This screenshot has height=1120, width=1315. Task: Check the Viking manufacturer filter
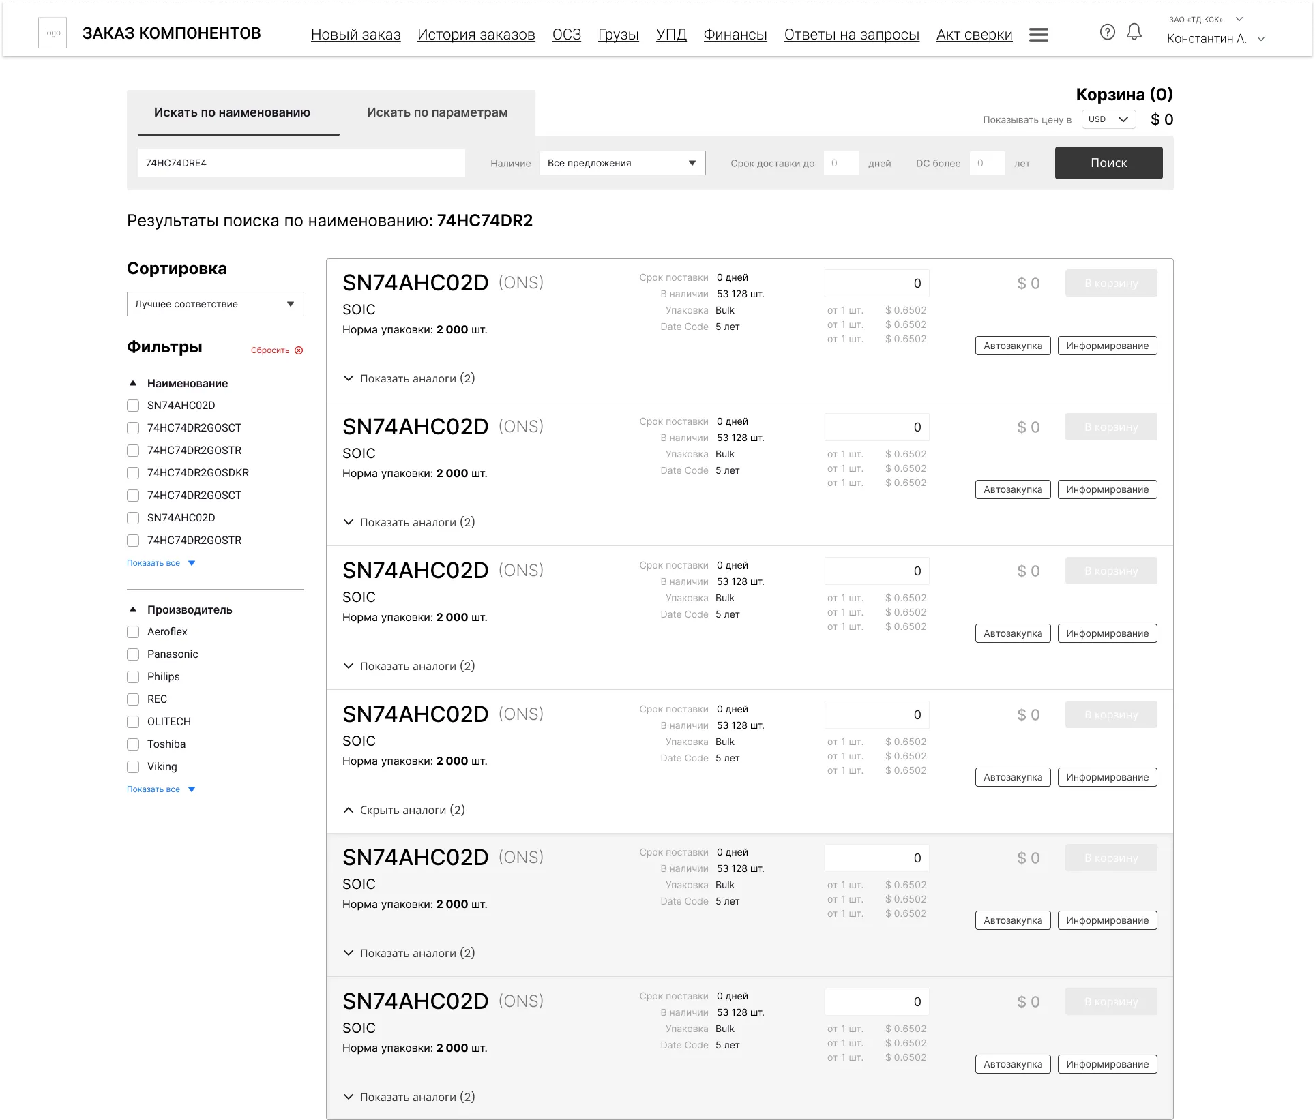[133, 767]
